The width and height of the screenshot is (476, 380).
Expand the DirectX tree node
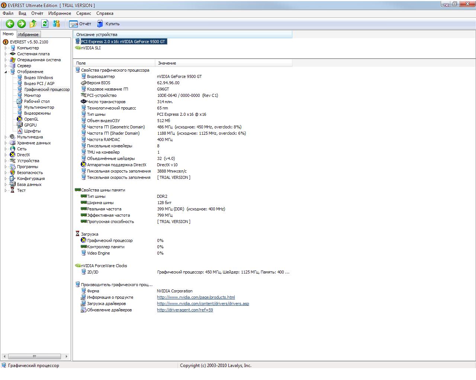(6, 155)
